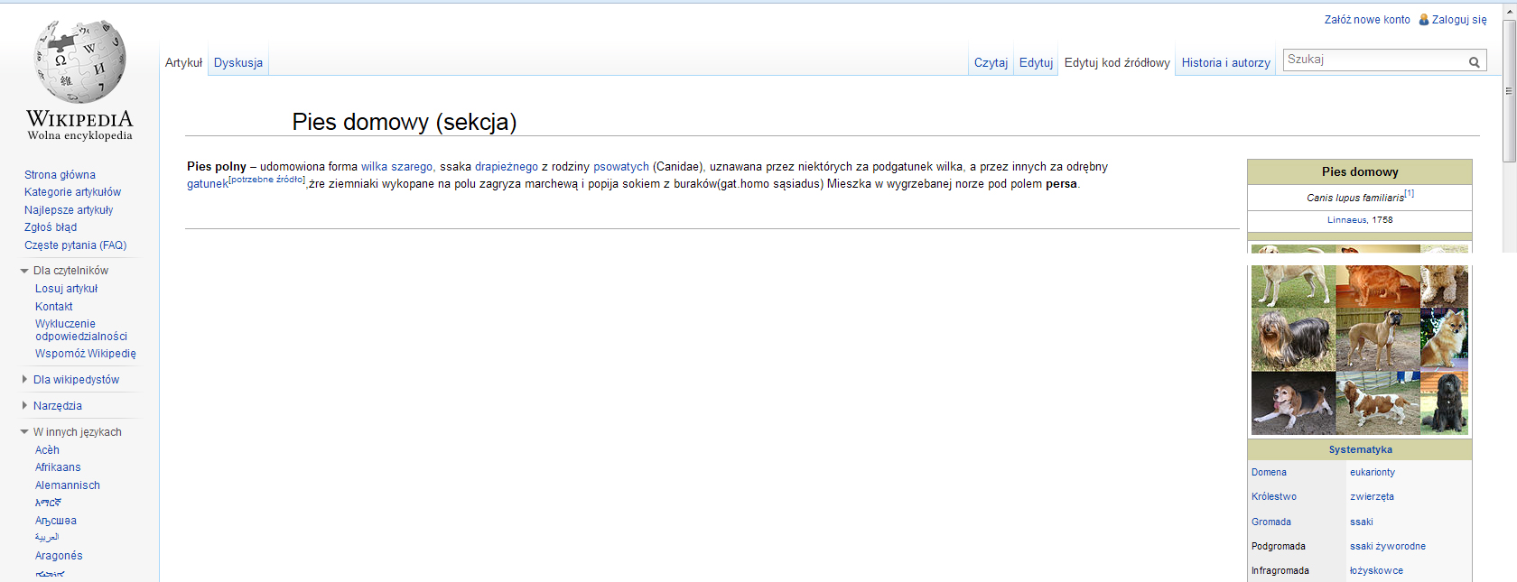Click the Wikipedia globe logo

79,61
